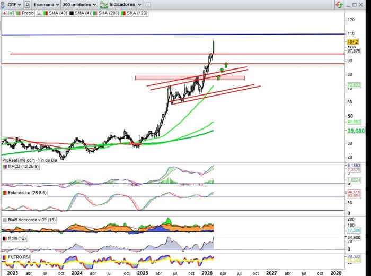Click the red plus add-indicator icon
This screenshot has width=371, height=276.
[4, 13]
